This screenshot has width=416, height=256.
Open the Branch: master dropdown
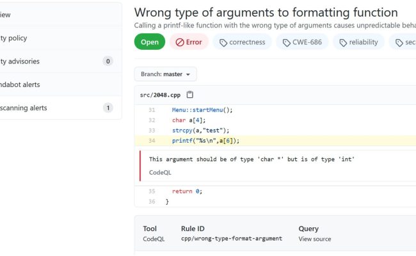point(165,74)
